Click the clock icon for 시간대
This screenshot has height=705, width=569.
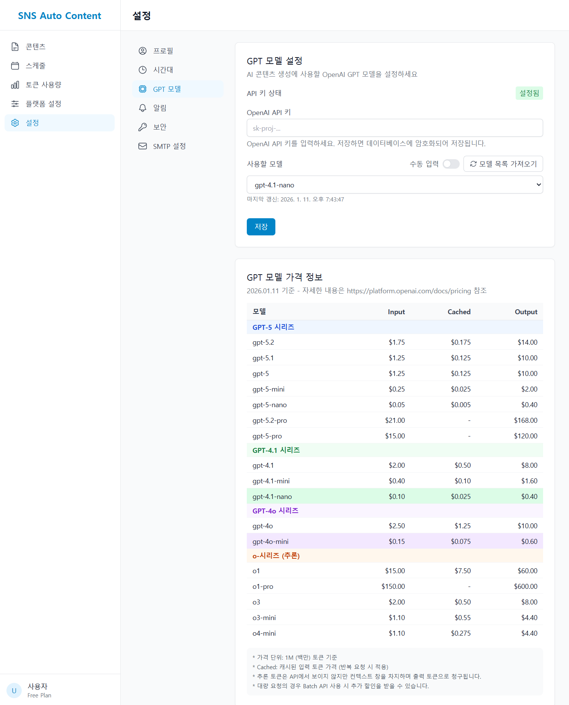142,70
